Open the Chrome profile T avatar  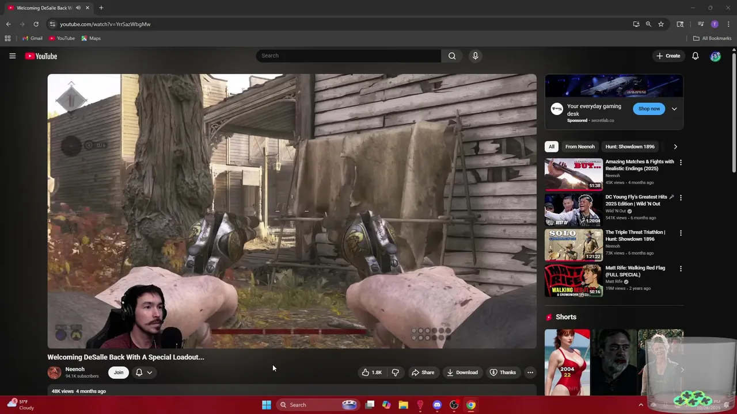coord(715,24)
